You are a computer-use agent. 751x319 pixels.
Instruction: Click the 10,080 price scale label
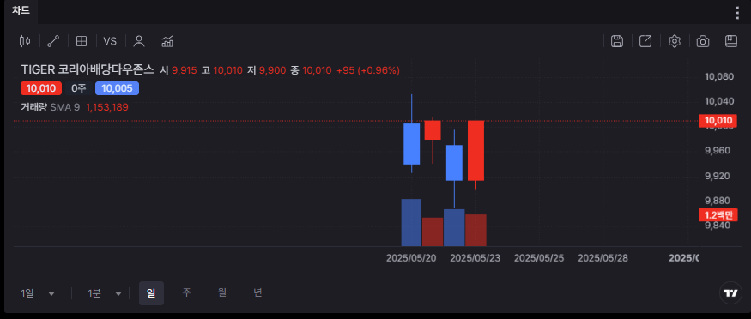[719, 76]
